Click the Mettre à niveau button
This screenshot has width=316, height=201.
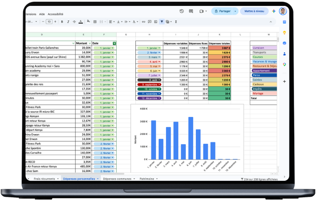point(254,11)
